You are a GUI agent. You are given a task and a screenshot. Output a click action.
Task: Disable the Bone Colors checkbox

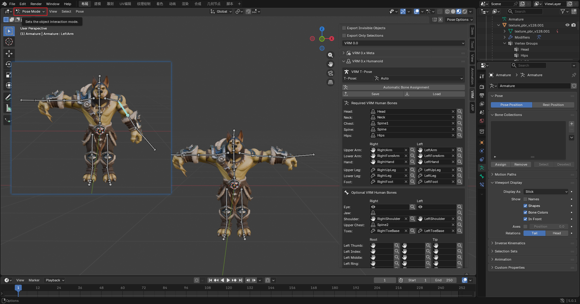tap(525, 212)
